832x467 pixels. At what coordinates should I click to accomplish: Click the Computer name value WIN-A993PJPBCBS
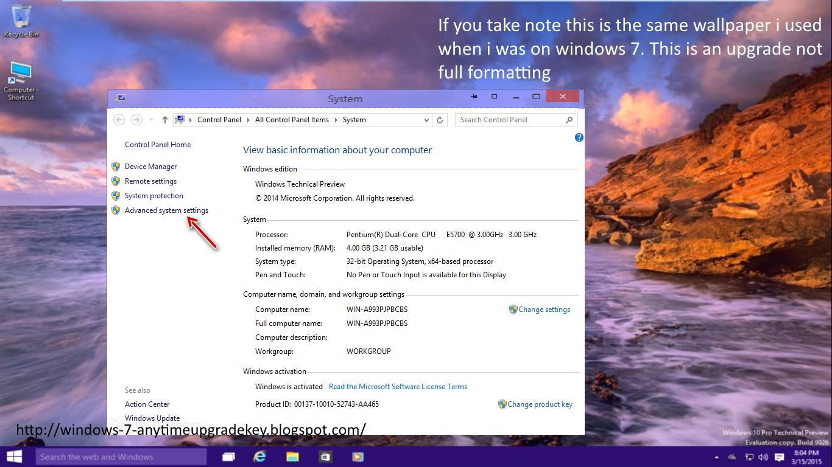click(x=377, y=310)
